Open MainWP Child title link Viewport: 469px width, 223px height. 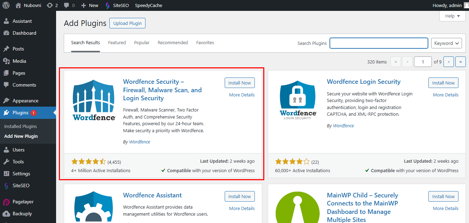(x=362, y=207)
